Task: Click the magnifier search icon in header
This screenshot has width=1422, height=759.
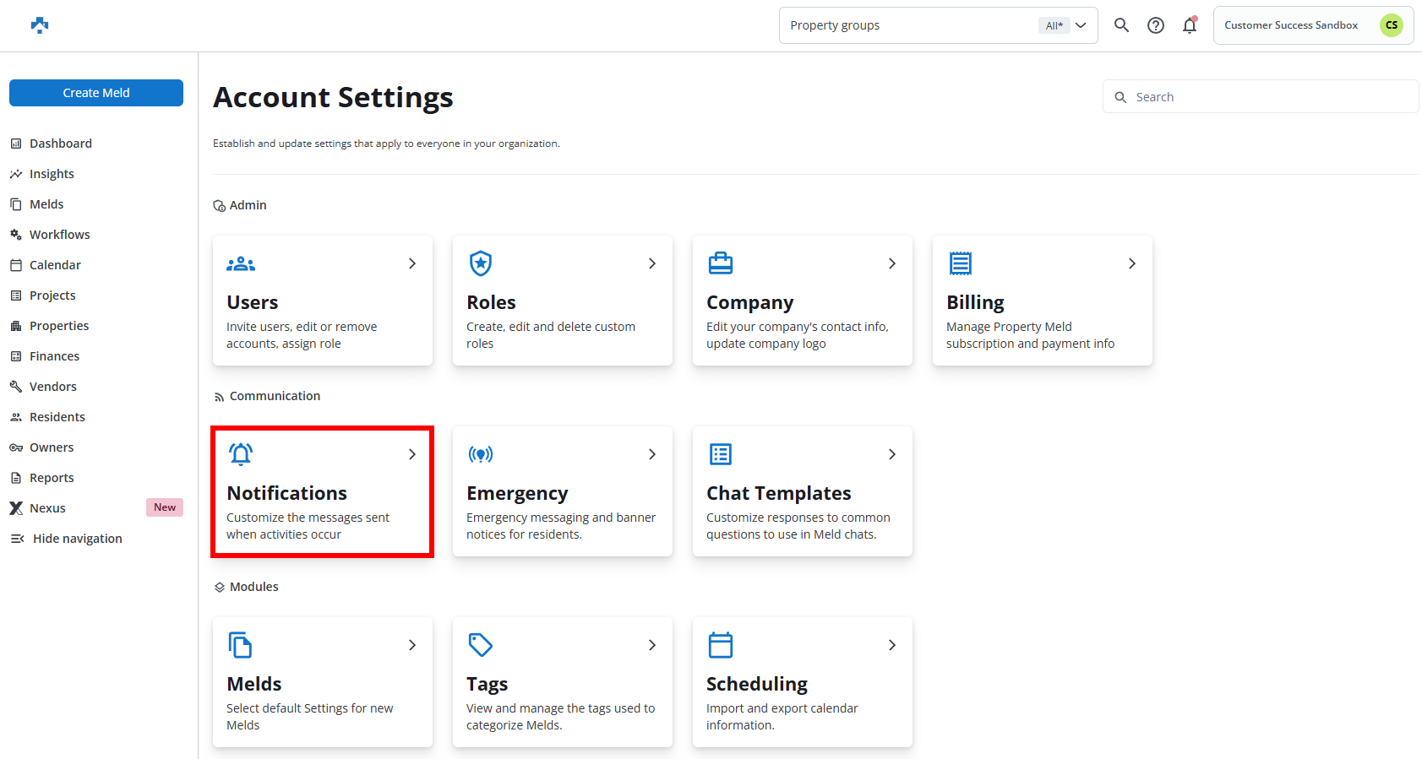Action: [1121, 25]
